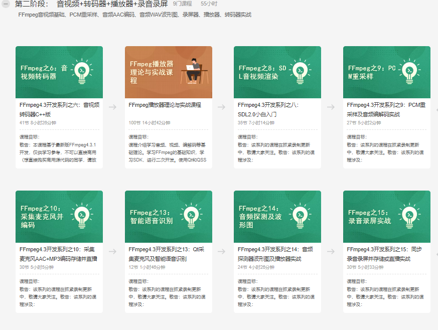Open the PCM重采样及音频编解码实战 title link
438x330 pixels.
pyautogui.click(x=386, y=110)
